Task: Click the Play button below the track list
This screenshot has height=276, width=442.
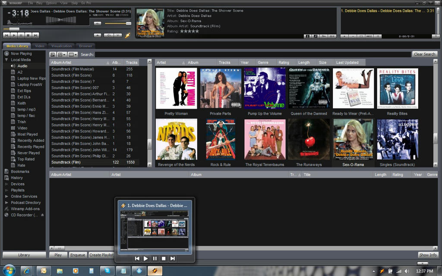Action: click(x=58, y=255)
